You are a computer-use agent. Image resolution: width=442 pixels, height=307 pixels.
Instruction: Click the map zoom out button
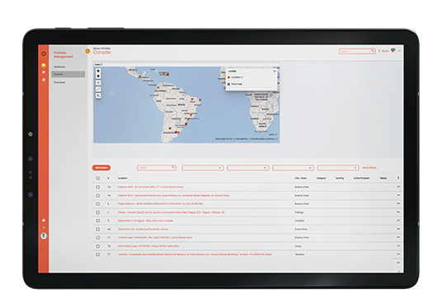[98, 77]
